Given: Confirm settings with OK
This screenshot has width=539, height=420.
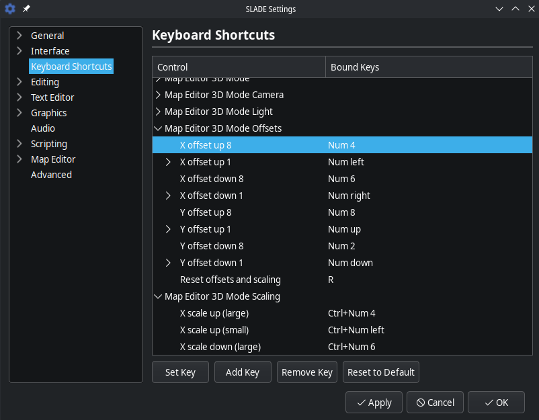Looking at the screenshot, I should coord(496,402).
